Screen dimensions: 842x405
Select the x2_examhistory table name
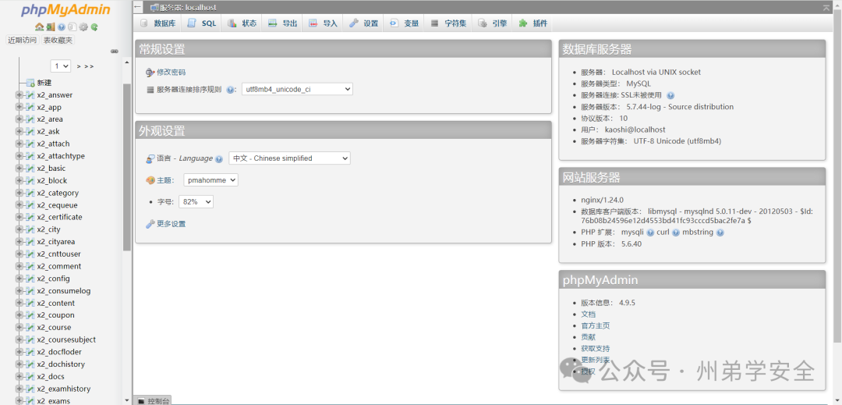[63, 389]
